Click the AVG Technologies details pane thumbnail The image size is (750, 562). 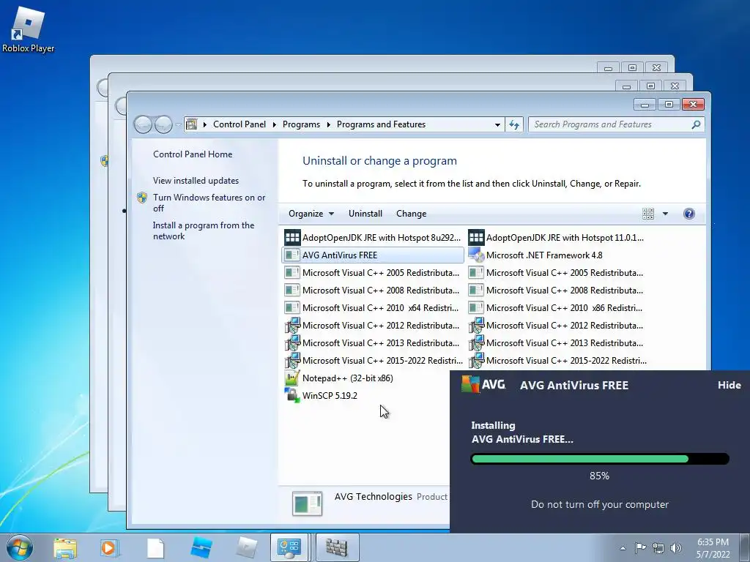(x=307, y=503)
